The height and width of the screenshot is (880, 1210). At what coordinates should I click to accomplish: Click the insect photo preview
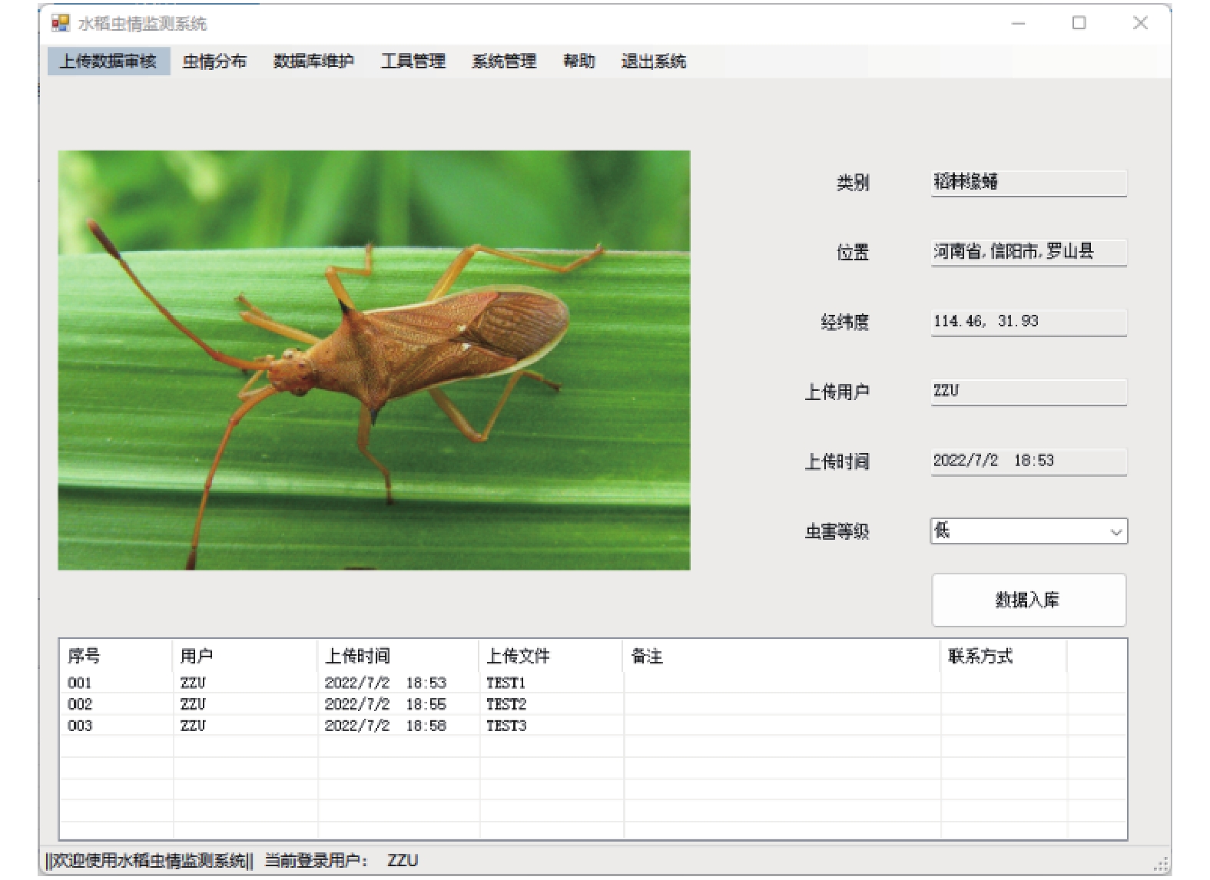coord(374,360)
